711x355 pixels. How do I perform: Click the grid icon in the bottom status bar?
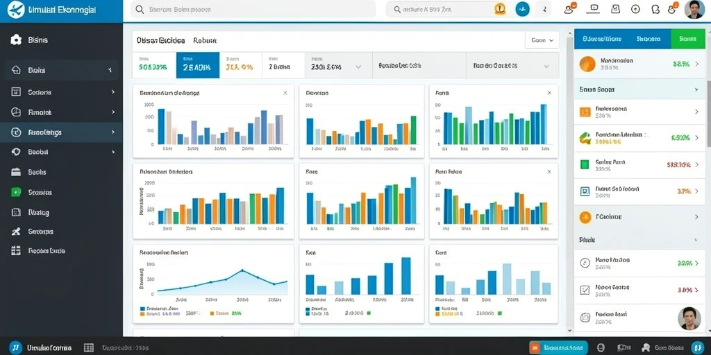coord(89,348)
